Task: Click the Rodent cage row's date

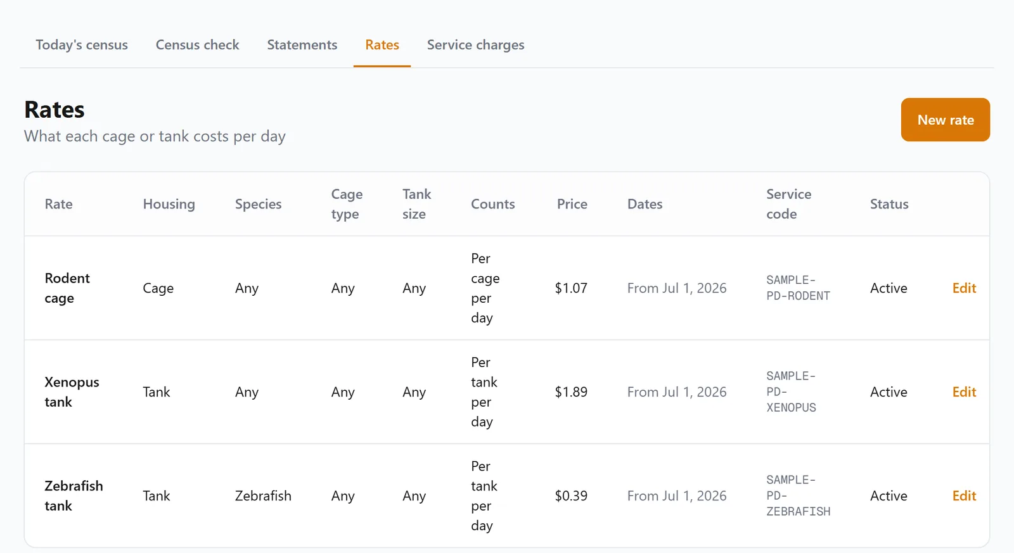Action: pyautogui.click(x=677, y=288)
